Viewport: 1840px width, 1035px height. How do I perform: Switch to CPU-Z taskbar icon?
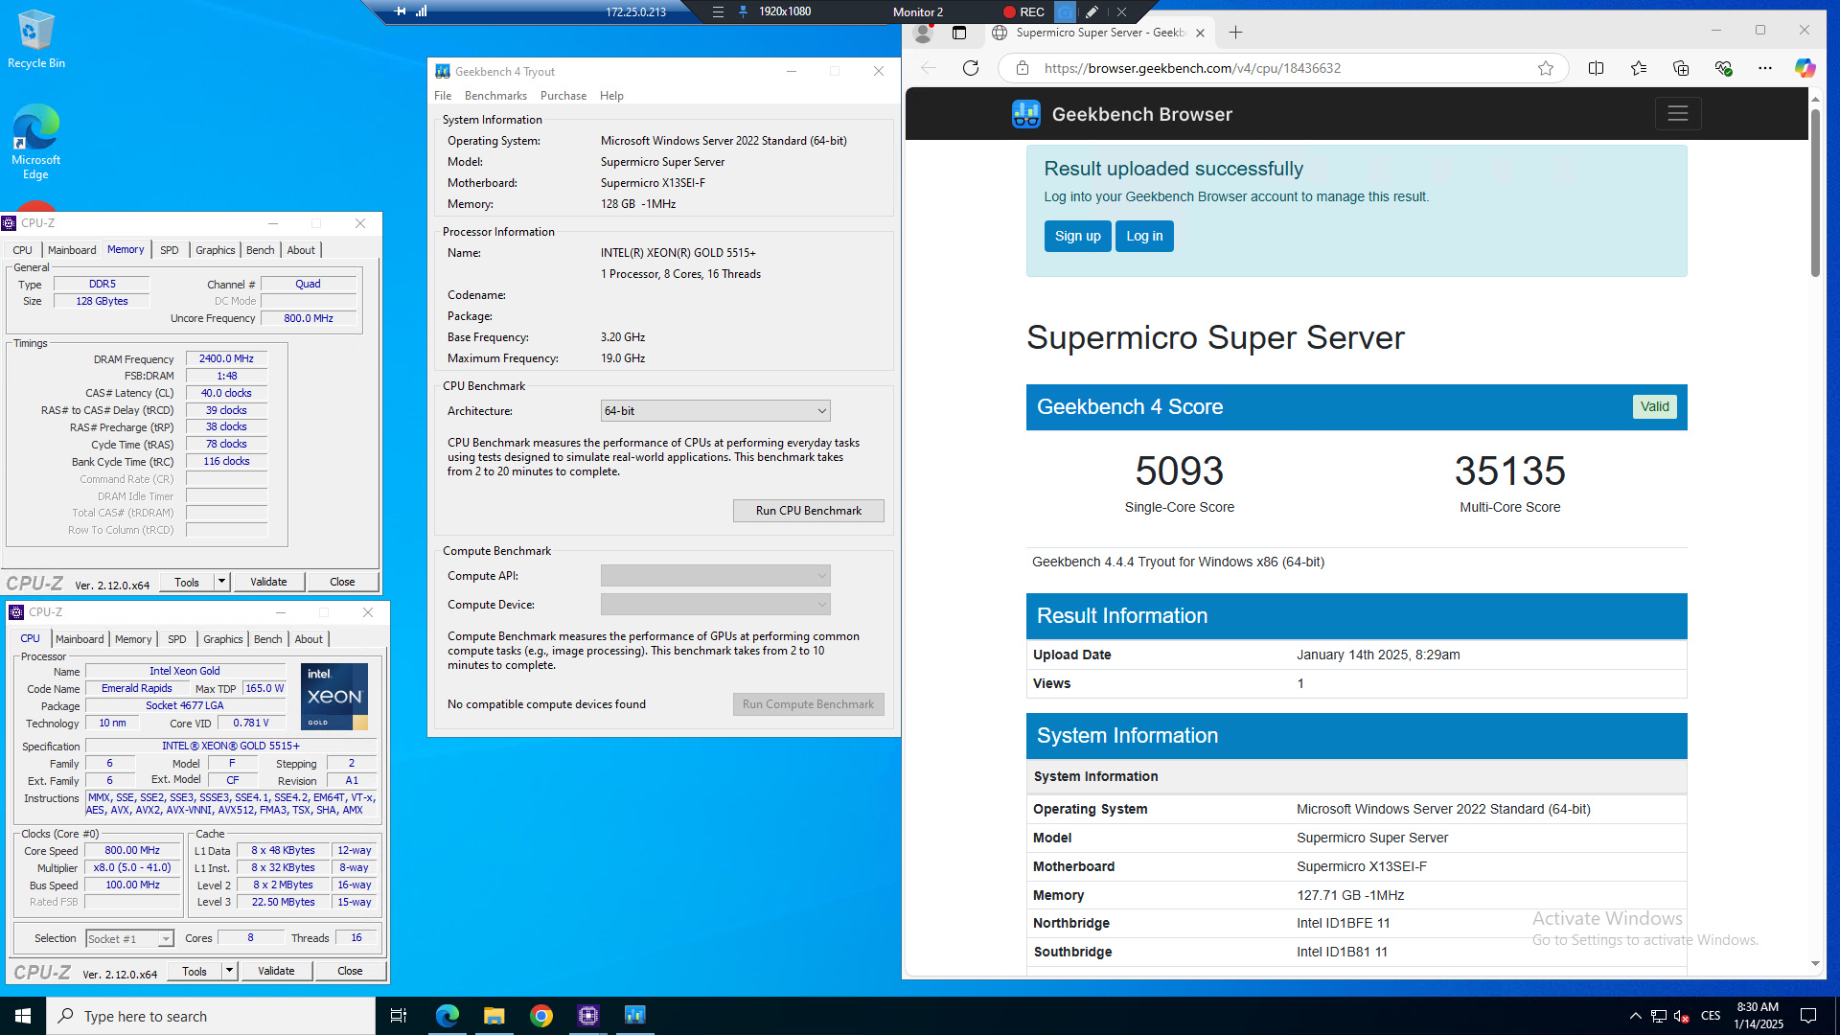pyautogui.click(x=588, y=1016)
